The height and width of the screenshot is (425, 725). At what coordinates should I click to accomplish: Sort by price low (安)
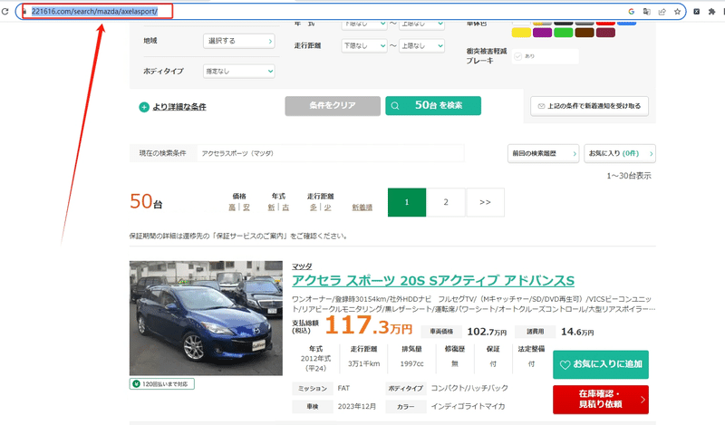pyautogui.click(x=246, y=208)
